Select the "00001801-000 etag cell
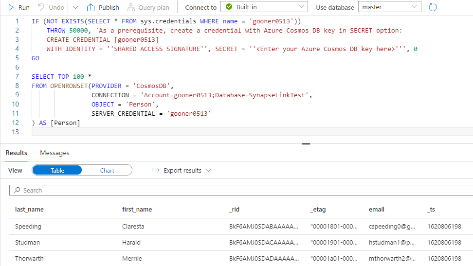The image size is (473, 266). (334, 227)
